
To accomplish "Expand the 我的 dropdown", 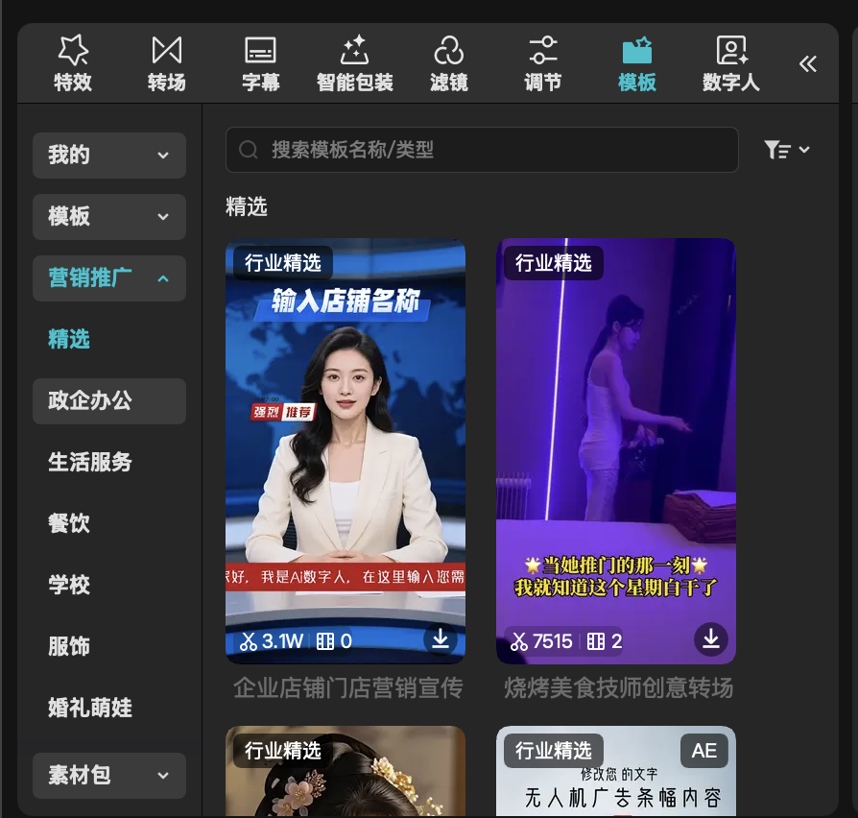I will (109, 156).
